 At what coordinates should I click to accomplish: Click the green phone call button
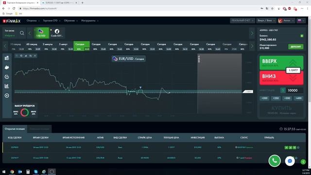click(275, 161)
